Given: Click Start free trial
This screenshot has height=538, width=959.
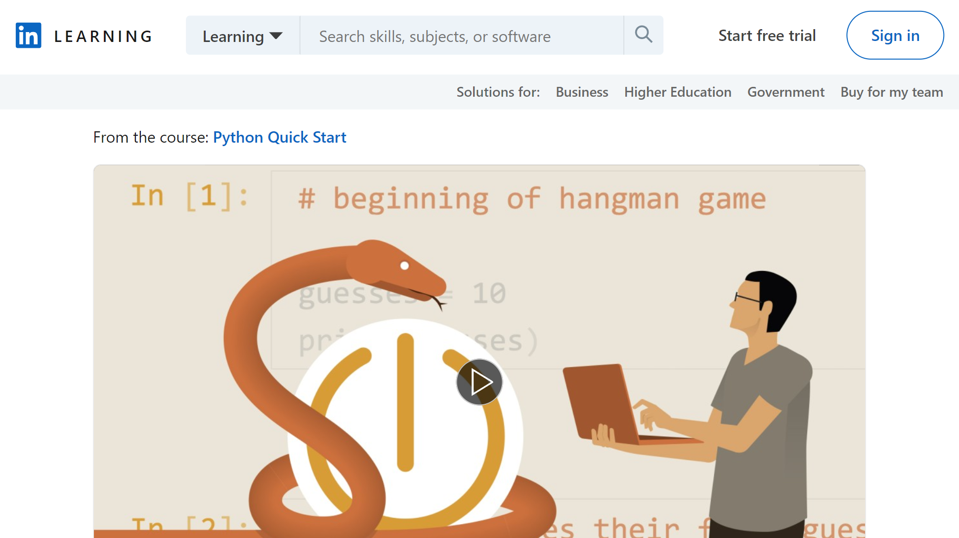Looking at the screenshot, I should [767, 36].
